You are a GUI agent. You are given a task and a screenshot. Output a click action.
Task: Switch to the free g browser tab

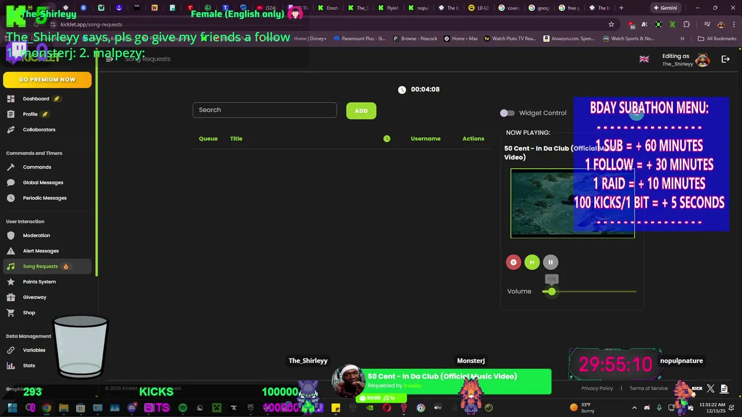(569, 8)
